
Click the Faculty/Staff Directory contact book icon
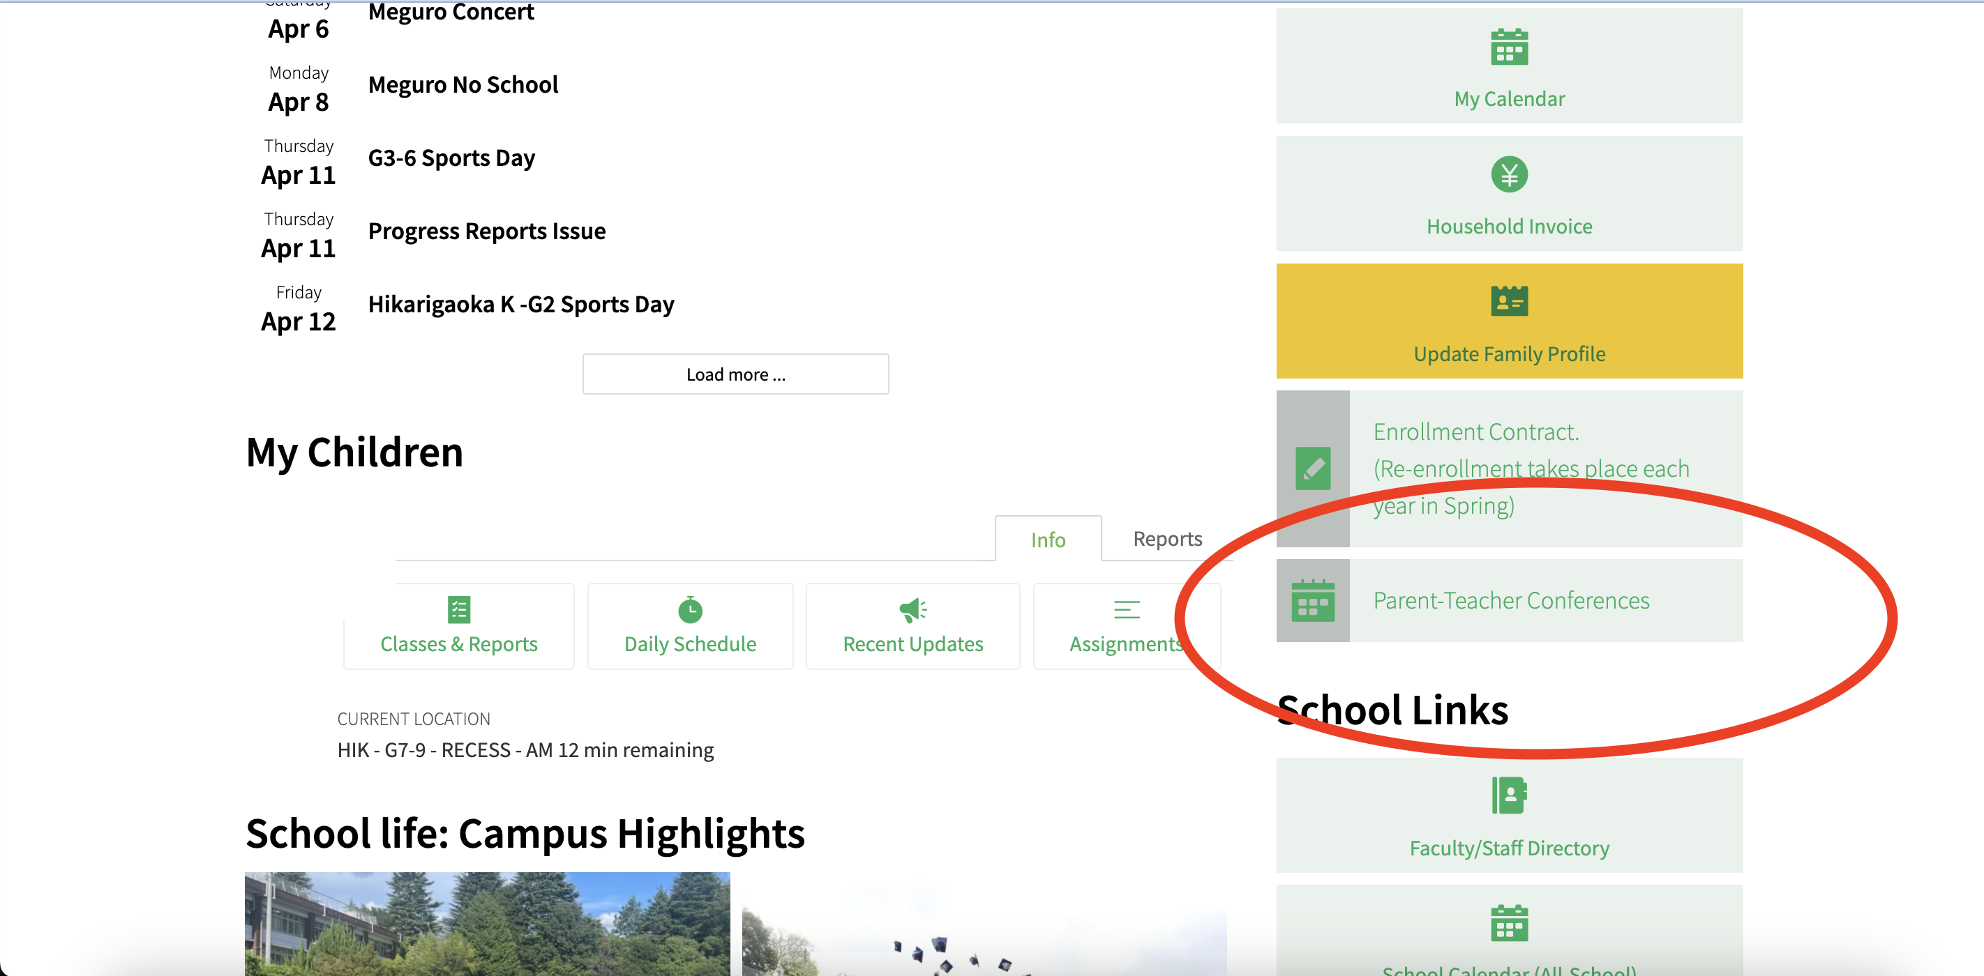pos(1509,795)
